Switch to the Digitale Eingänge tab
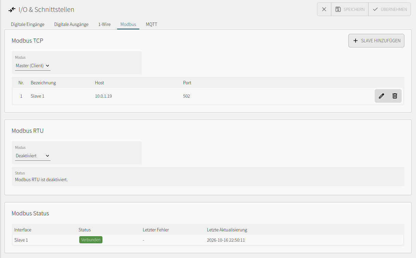This screenshot has height=258, width=416. 28,25
